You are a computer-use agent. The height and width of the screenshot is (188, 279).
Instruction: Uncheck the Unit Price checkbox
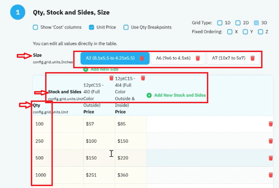pyautogui.click(x=91, y=27)
